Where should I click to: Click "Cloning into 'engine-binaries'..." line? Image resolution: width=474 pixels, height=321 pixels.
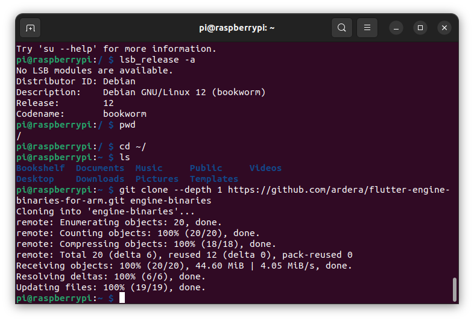[x=106, y=211]
